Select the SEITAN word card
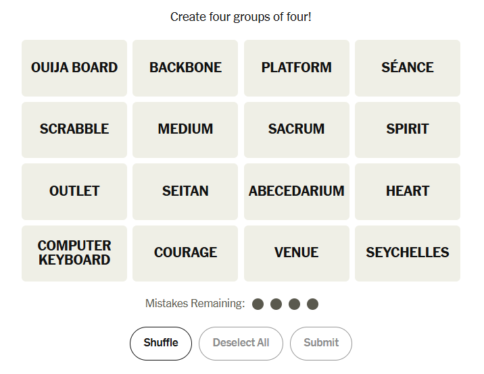 pyautogui.click(x=185, y=192)
